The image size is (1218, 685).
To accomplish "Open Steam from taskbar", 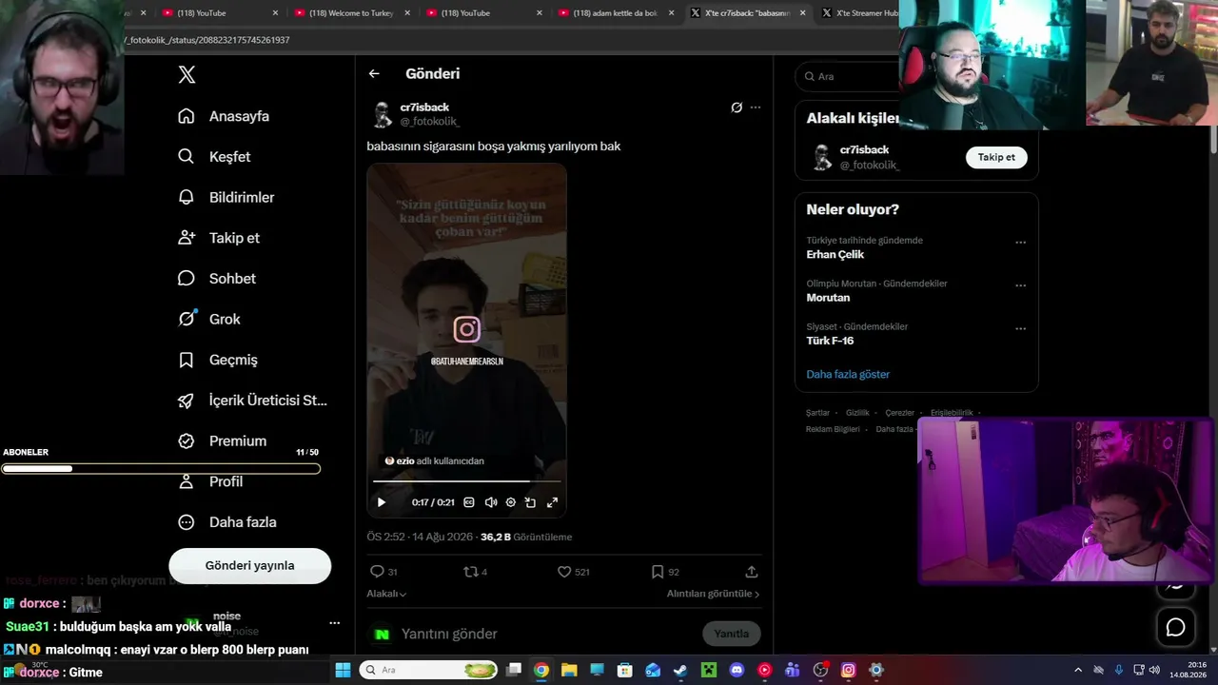I will 680,670.
